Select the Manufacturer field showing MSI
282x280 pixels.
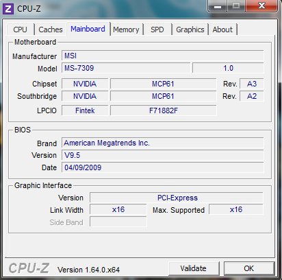coord(162,56)
